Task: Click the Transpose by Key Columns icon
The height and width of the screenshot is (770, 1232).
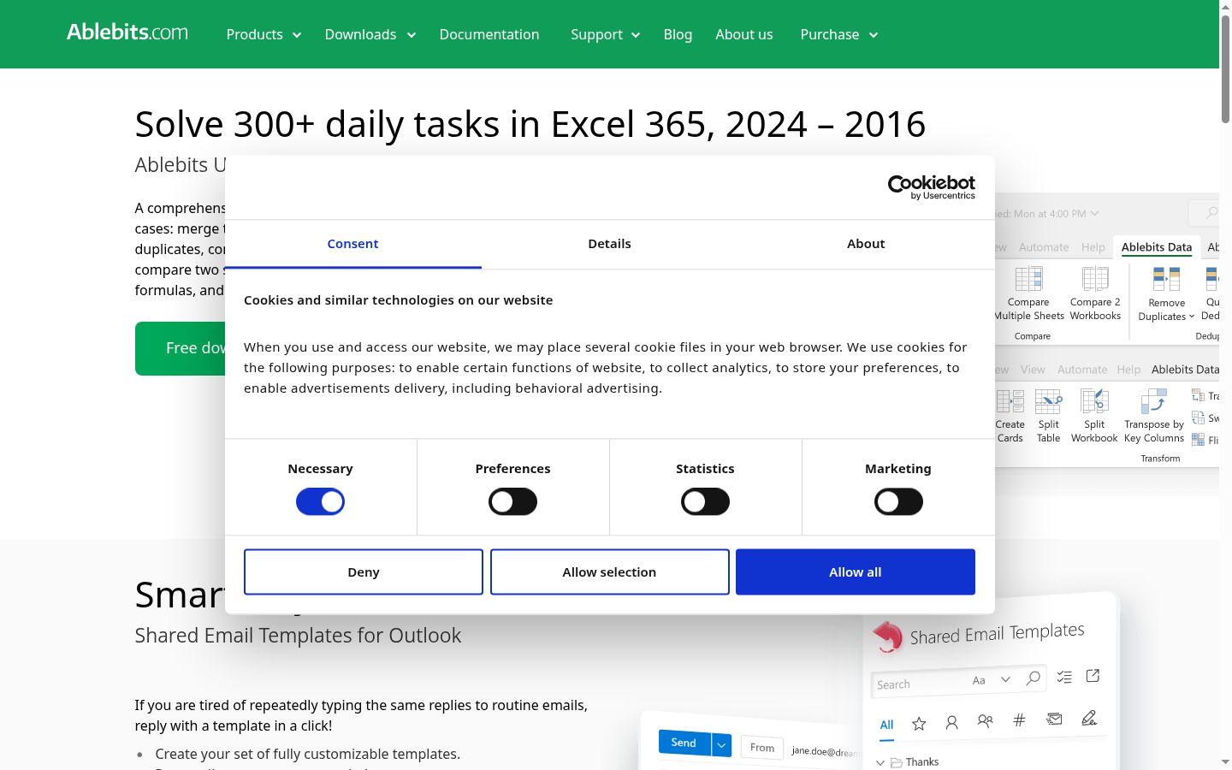Action: pos(1153,401)
